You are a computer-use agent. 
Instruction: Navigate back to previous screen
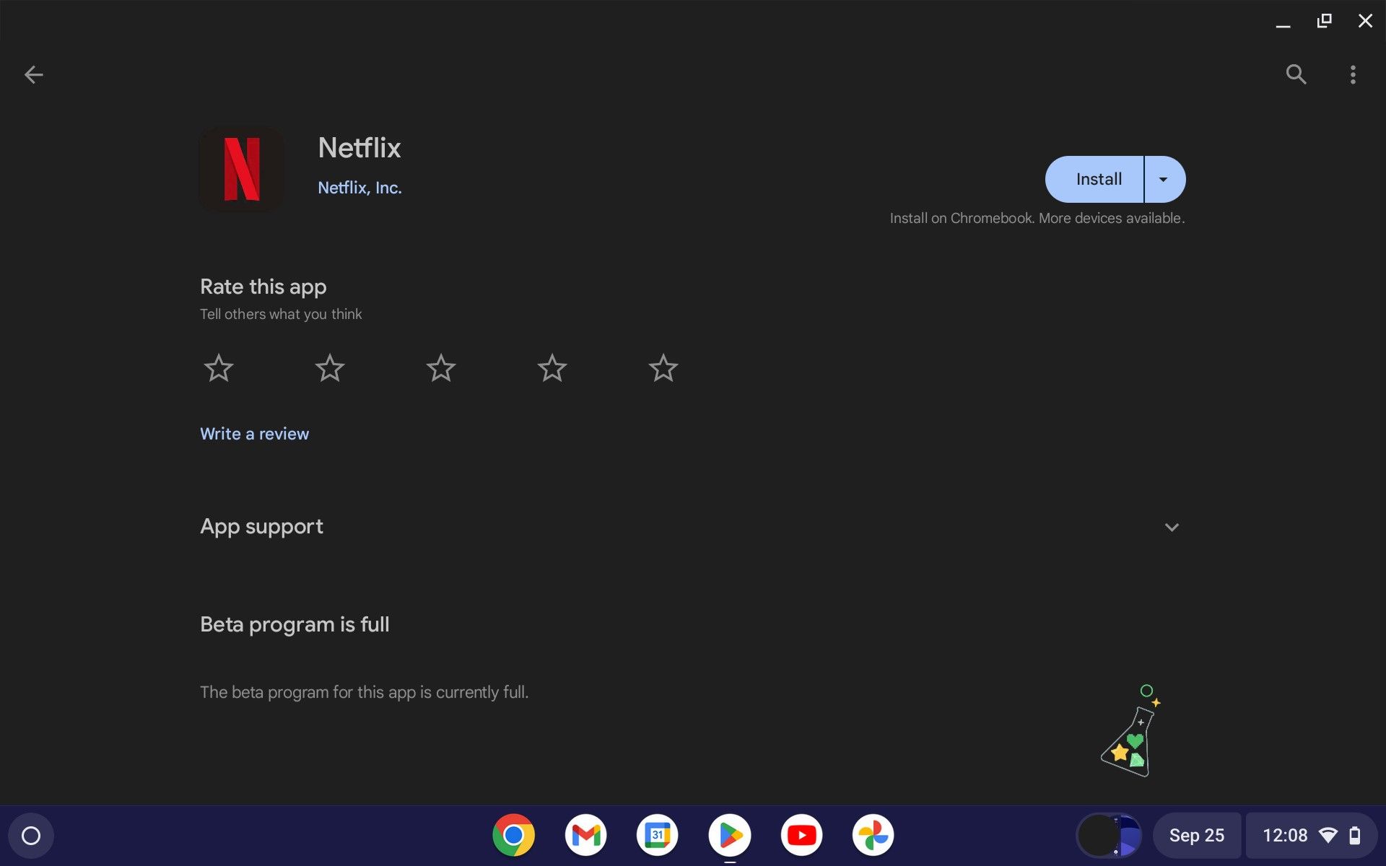pyautogui.click(x=33, y=75)
